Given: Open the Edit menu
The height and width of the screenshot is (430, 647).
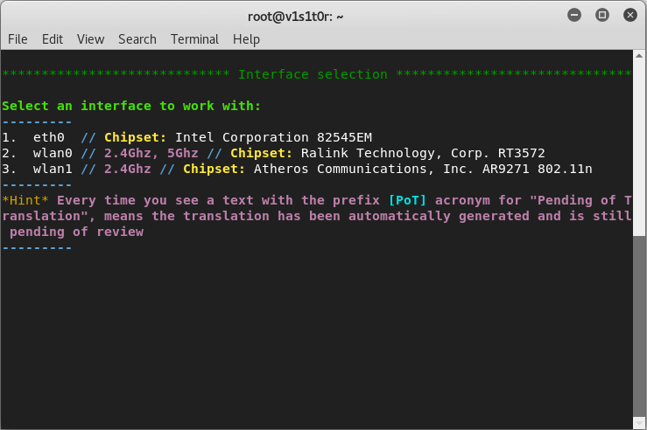Looking at the screenshot, I should pos(53,39).
